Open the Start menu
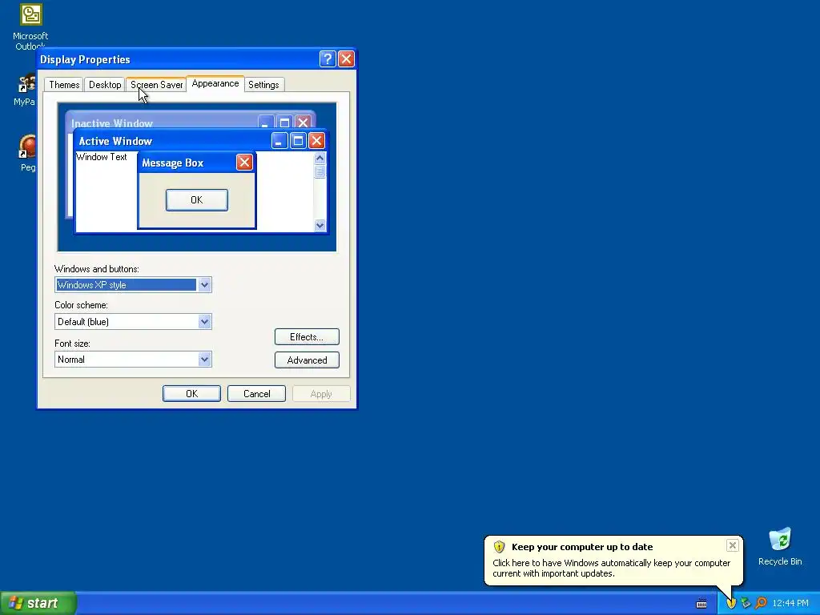The height and width of the screenshot is (615, 820). pos(38,603)
